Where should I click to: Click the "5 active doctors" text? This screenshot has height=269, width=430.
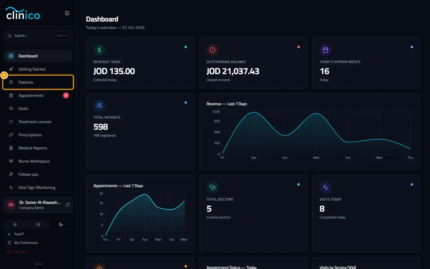[x=219, y=217]
